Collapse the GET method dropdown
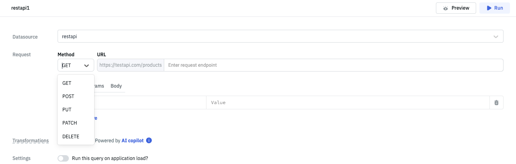Image resolution: width=516 pixels, height=164 pixels. click(86, 65)
